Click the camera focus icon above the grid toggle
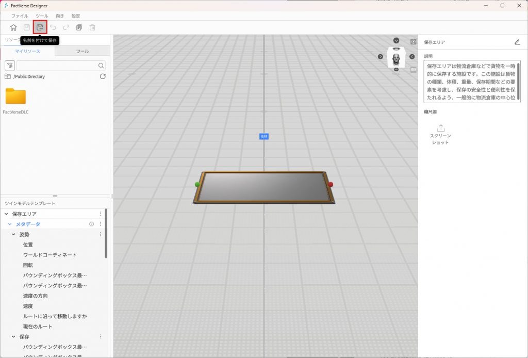 (x=414, y=41)
